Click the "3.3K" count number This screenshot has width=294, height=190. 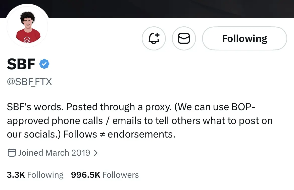[16, 175]
